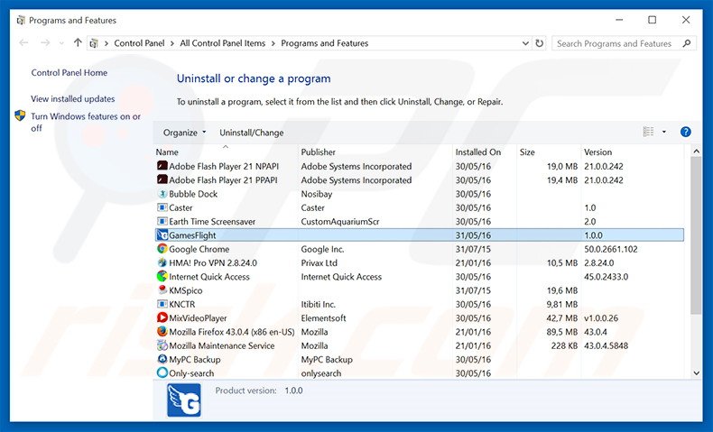Go to Control Panel breadcrumb
713x432 pixels.
coord(139,43)
